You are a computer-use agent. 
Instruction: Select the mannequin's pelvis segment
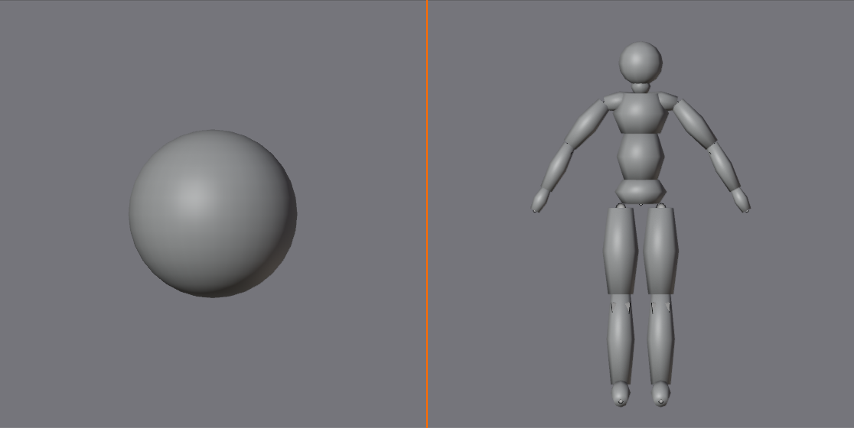(x=640, y=191)
